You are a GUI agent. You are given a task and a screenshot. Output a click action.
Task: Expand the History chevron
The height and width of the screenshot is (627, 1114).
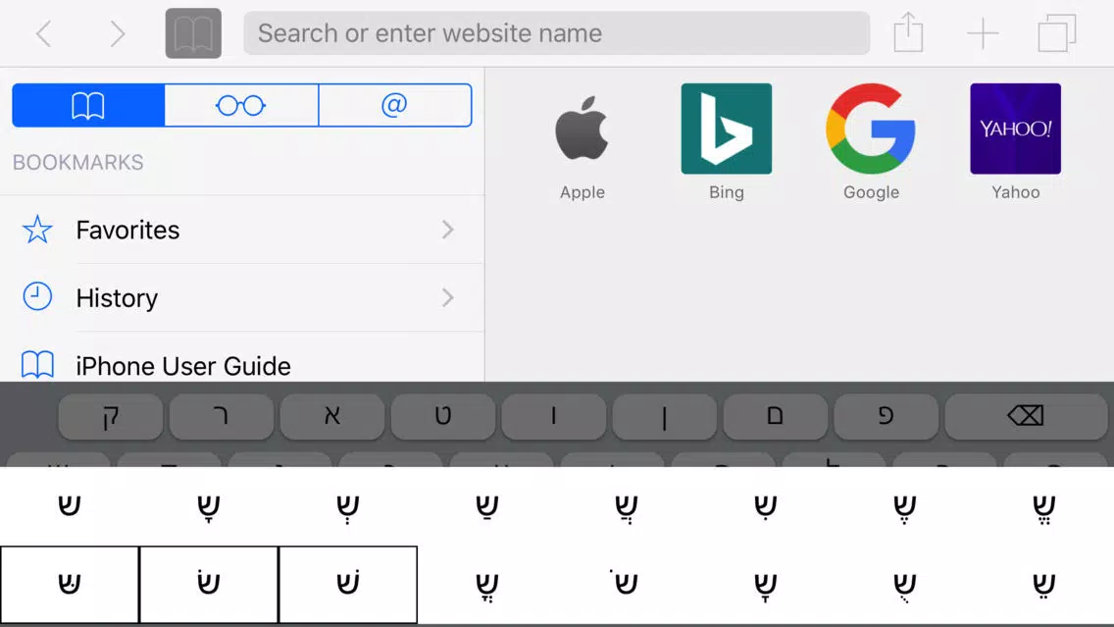(447, 297)
